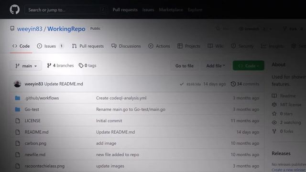Open the GitHub home logo
This screenshot has width=306, height=172.
coord(15,10)
